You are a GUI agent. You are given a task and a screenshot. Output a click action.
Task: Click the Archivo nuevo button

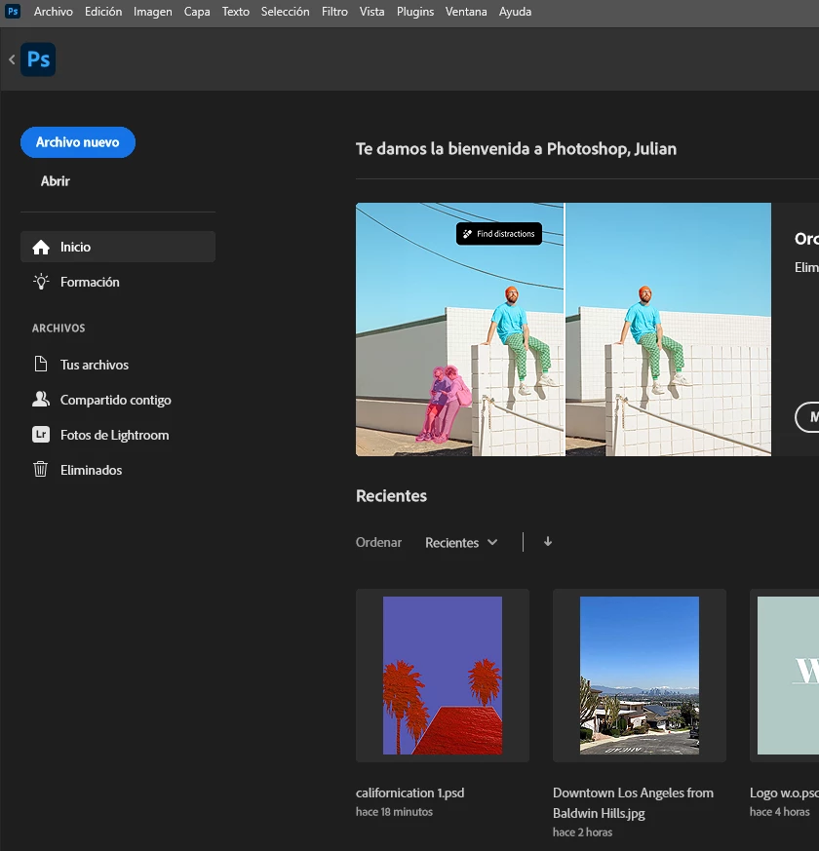point(78,142)
